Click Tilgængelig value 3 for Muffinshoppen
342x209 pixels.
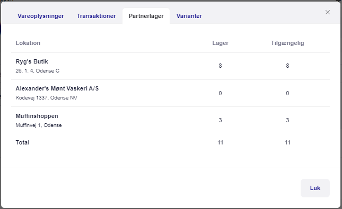287,120
